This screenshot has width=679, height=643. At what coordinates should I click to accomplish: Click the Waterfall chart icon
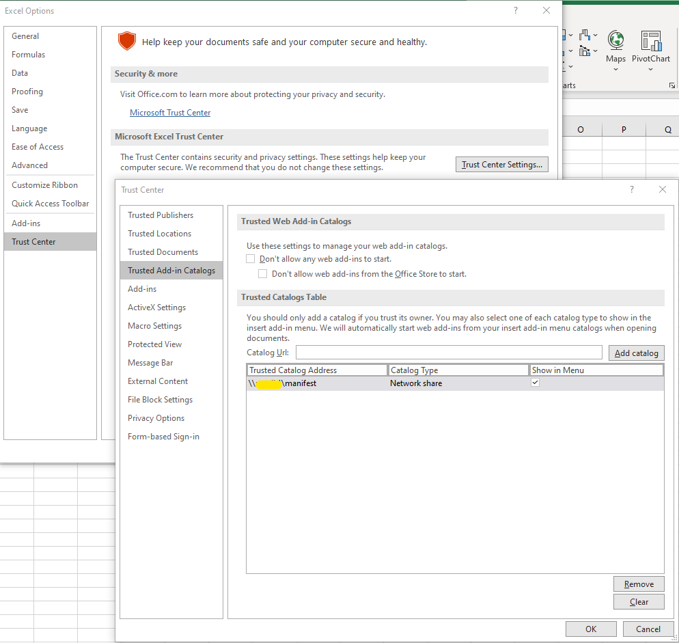coord(585,35)
